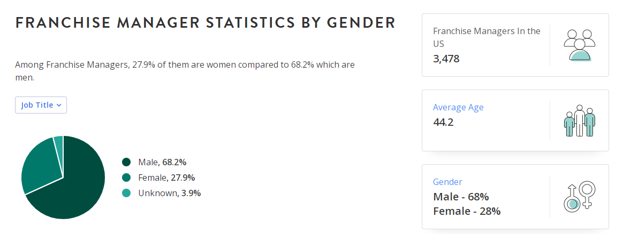This screenshot has width=631, height=234.
Task: Click the Male, 68.2% legend label
Action: 162,162
